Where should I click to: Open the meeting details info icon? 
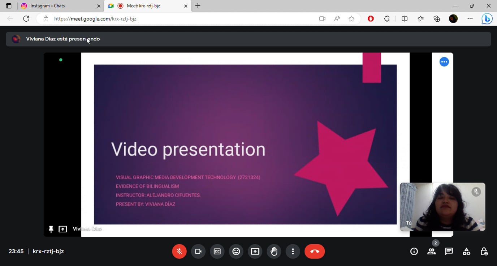414,252
